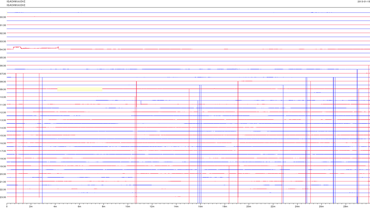Click the 20:30 time row label
The image size is (370, 208).
3,174
